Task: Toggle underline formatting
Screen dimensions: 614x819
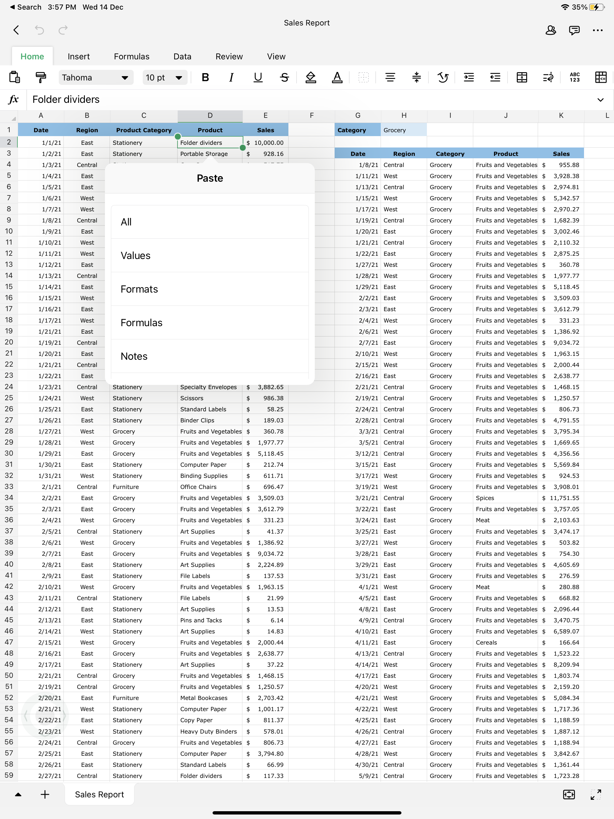Action: [x=258, y=77]
